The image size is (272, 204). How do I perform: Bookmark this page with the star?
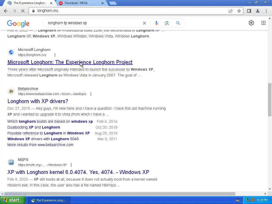(239, 11)
